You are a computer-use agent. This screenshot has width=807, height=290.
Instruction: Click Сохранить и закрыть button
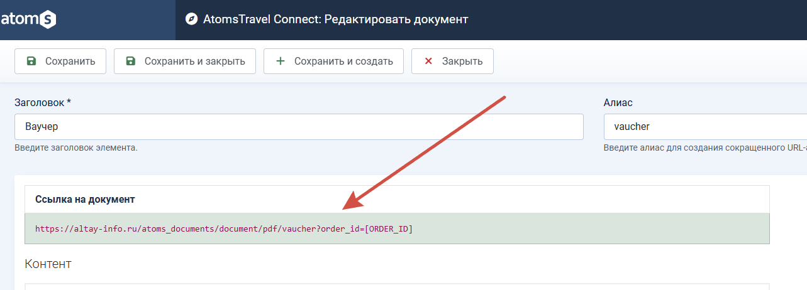coord(184,62)
